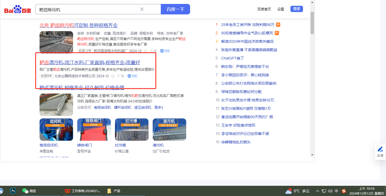This screenshot has width=386, height=196.
Task: Open hot search 解读2025年中国经济政策关键词
Action: click(x=247, y=41)
